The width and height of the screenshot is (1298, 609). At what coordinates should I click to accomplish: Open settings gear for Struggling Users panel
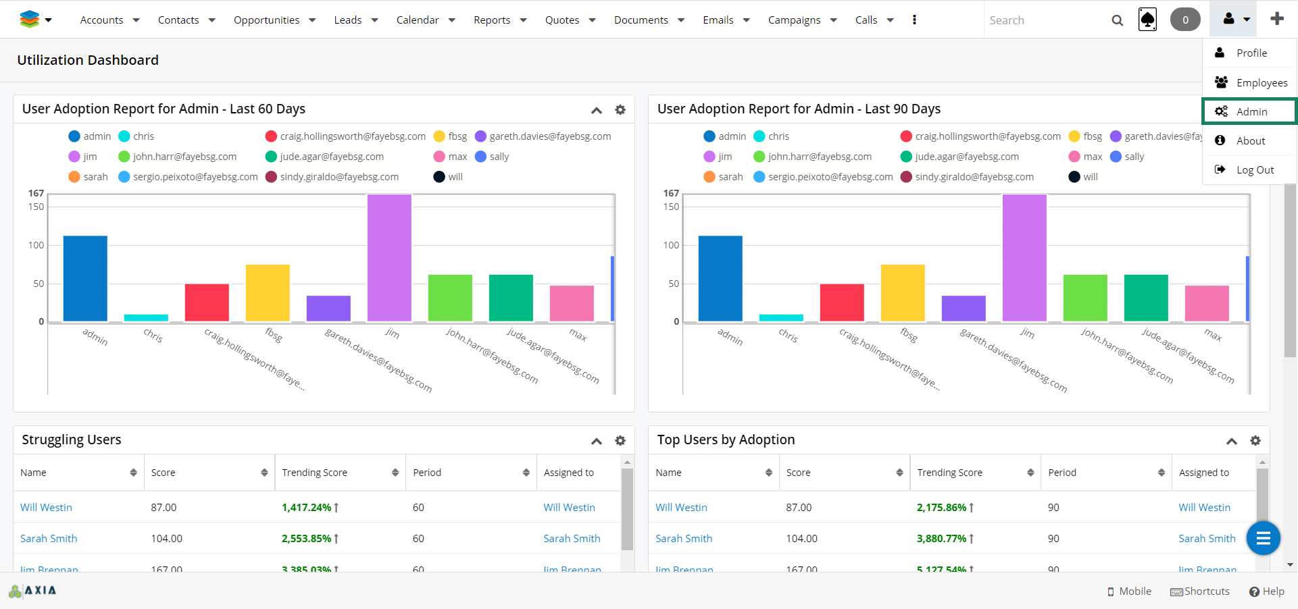coord(620,441)
